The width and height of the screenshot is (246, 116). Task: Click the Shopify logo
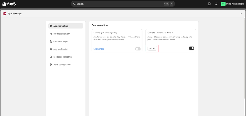(x=10, y=4)
